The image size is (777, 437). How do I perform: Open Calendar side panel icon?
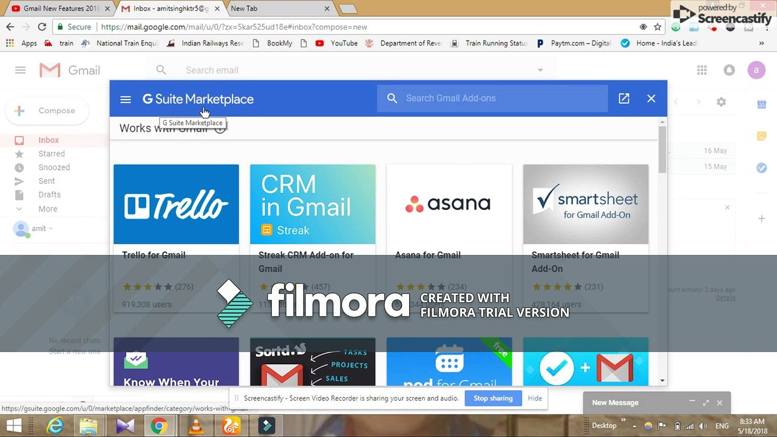pos(761,104)
